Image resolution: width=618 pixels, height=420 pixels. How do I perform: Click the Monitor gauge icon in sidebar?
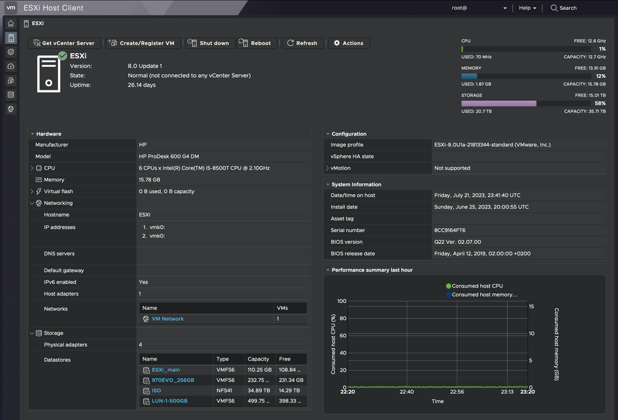pyautogui.click(x=10, y=66)
